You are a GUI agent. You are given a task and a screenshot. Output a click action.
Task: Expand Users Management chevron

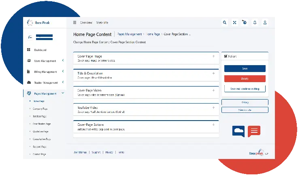[x=63, y=60]
